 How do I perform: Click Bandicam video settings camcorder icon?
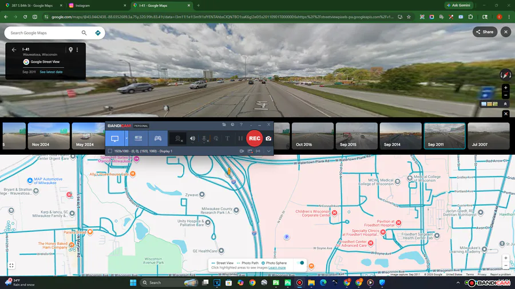(x=241, y=151)
